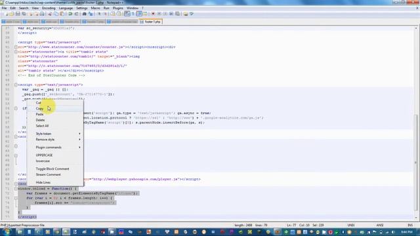
Task: Click the Cut scissors toolbar icon
Action: click(x=50, y=14)
